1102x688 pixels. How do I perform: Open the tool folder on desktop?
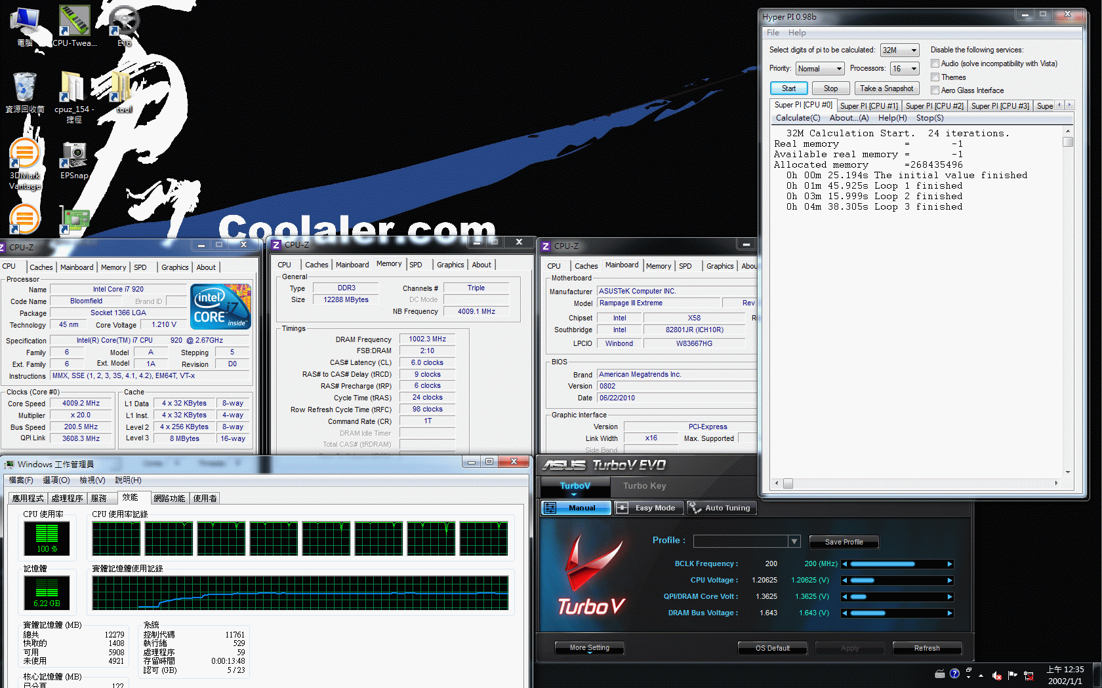(124, 93)
